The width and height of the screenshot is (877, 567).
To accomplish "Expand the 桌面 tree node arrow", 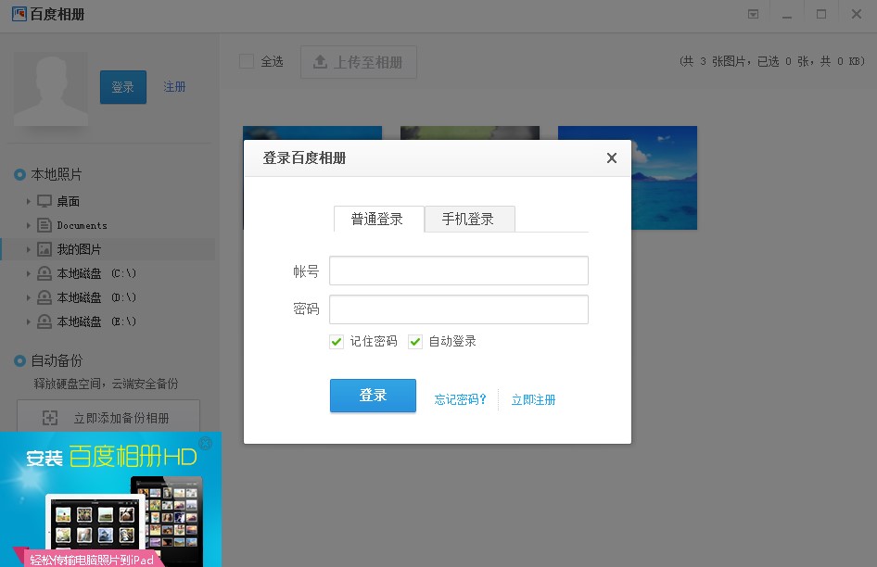I will click(28, 201).
